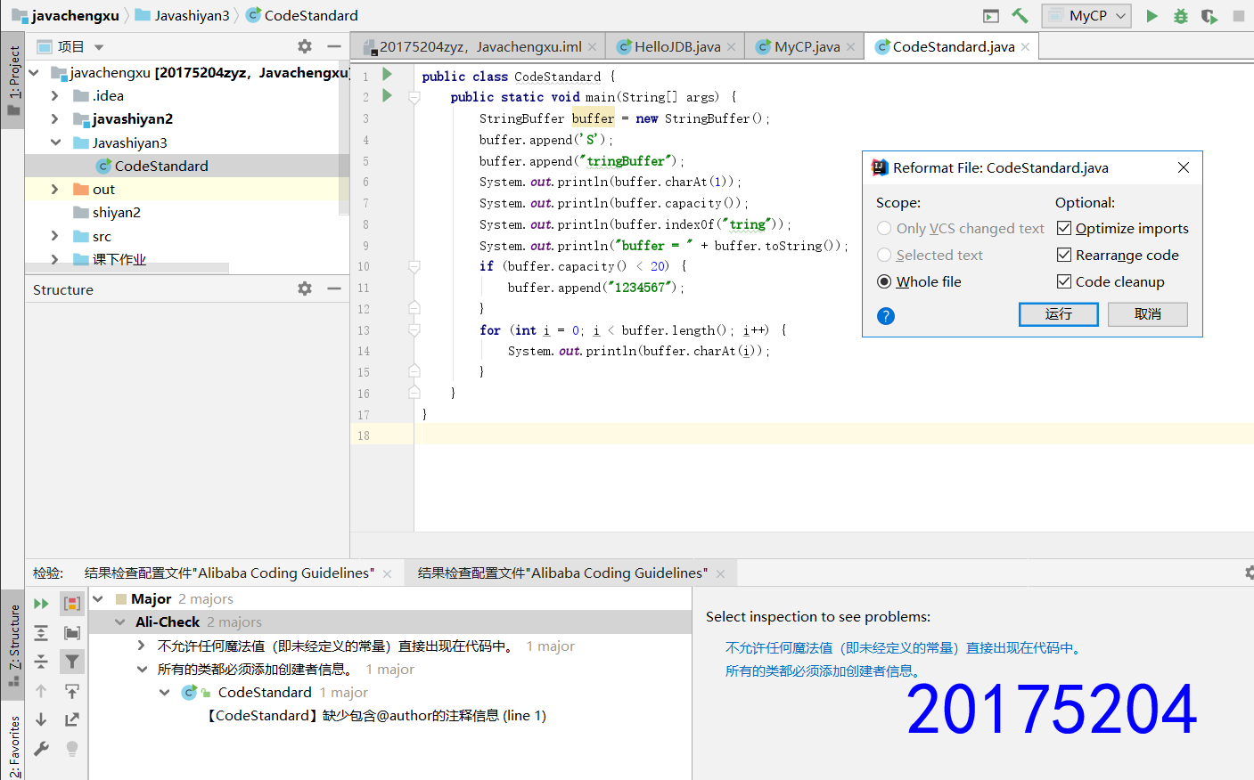Select the CodeStandard.java editor tab
The width and height of the screenshot is (1254, 780).
coord(953,46)
